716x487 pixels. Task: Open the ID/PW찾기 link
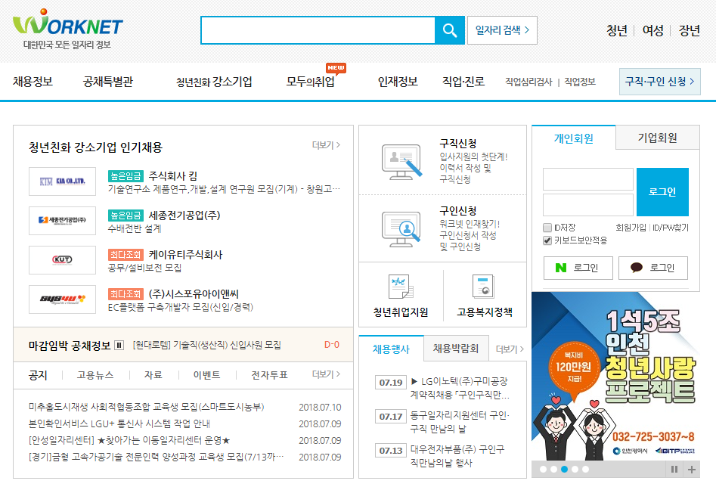pyautogui.click(x=671, y=228)
